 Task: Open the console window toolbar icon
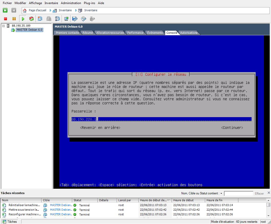(66, 19)
